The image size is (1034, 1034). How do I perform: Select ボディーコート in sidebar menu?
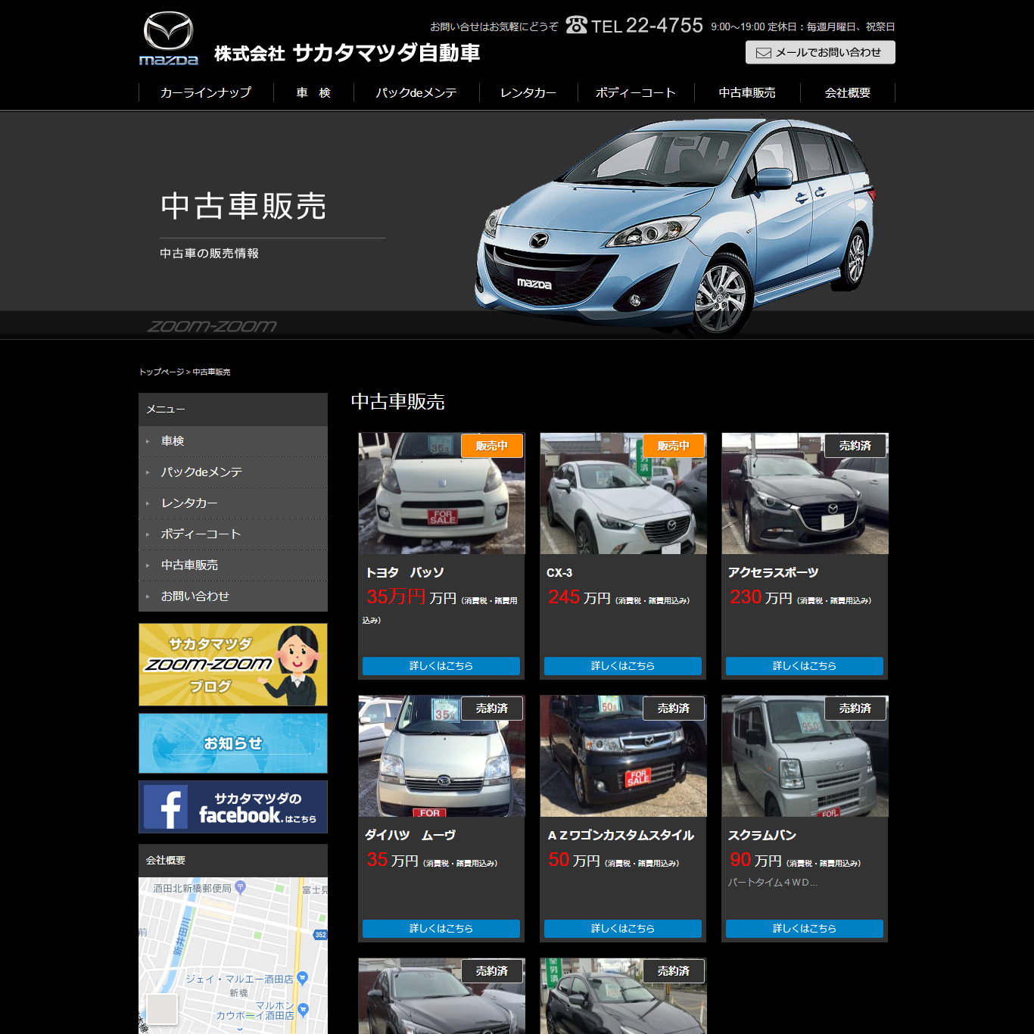(233, 534)
